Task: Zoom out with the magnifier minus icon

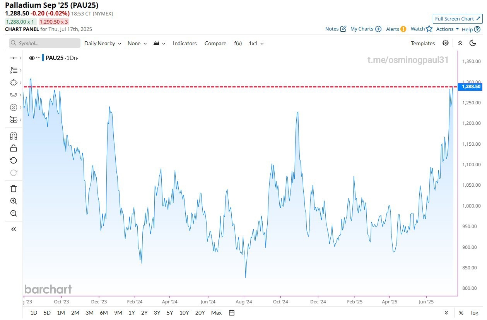Action: (14, 213)
